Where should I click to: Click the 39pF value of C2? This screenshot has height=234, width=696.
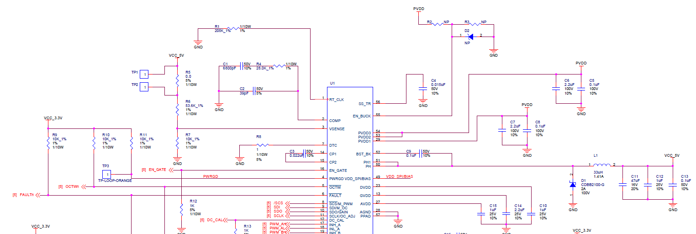coord(244,93)
